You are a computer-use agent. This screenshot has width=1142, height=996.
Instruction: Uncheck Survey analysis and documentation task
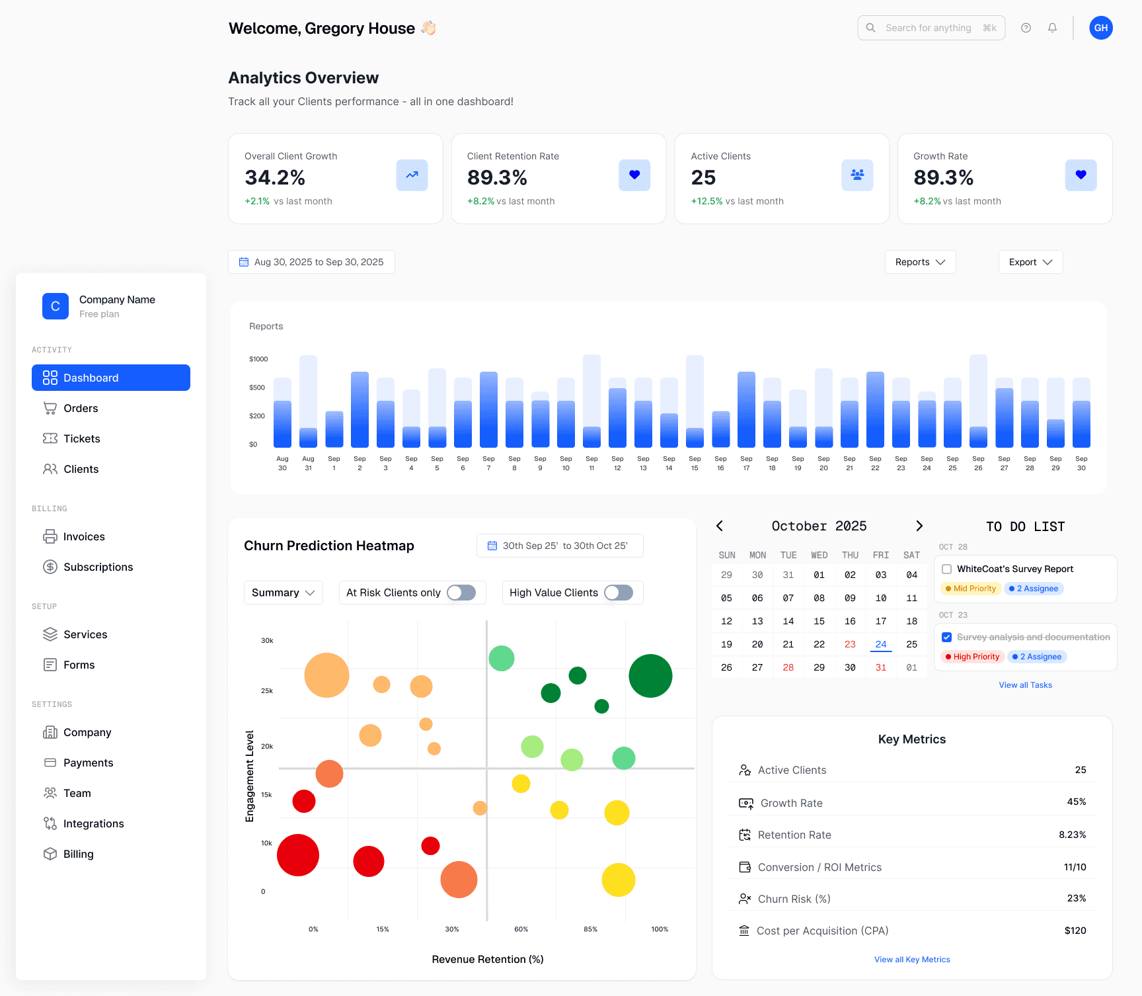(x=946, y=637)
